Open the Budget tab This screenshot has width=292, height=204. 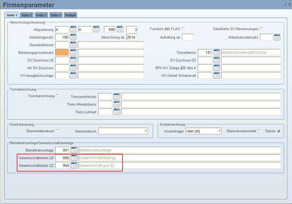coord(70,15)
